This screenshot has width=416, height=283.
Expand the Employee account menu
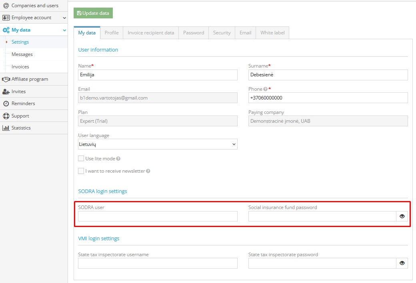click(64, 18)
